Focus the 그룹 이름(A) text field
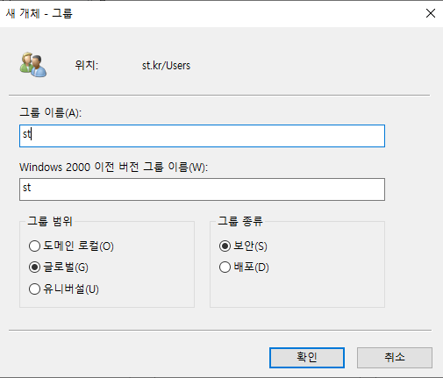This screenshot has width=443, height=378. (x=202, y=136)
